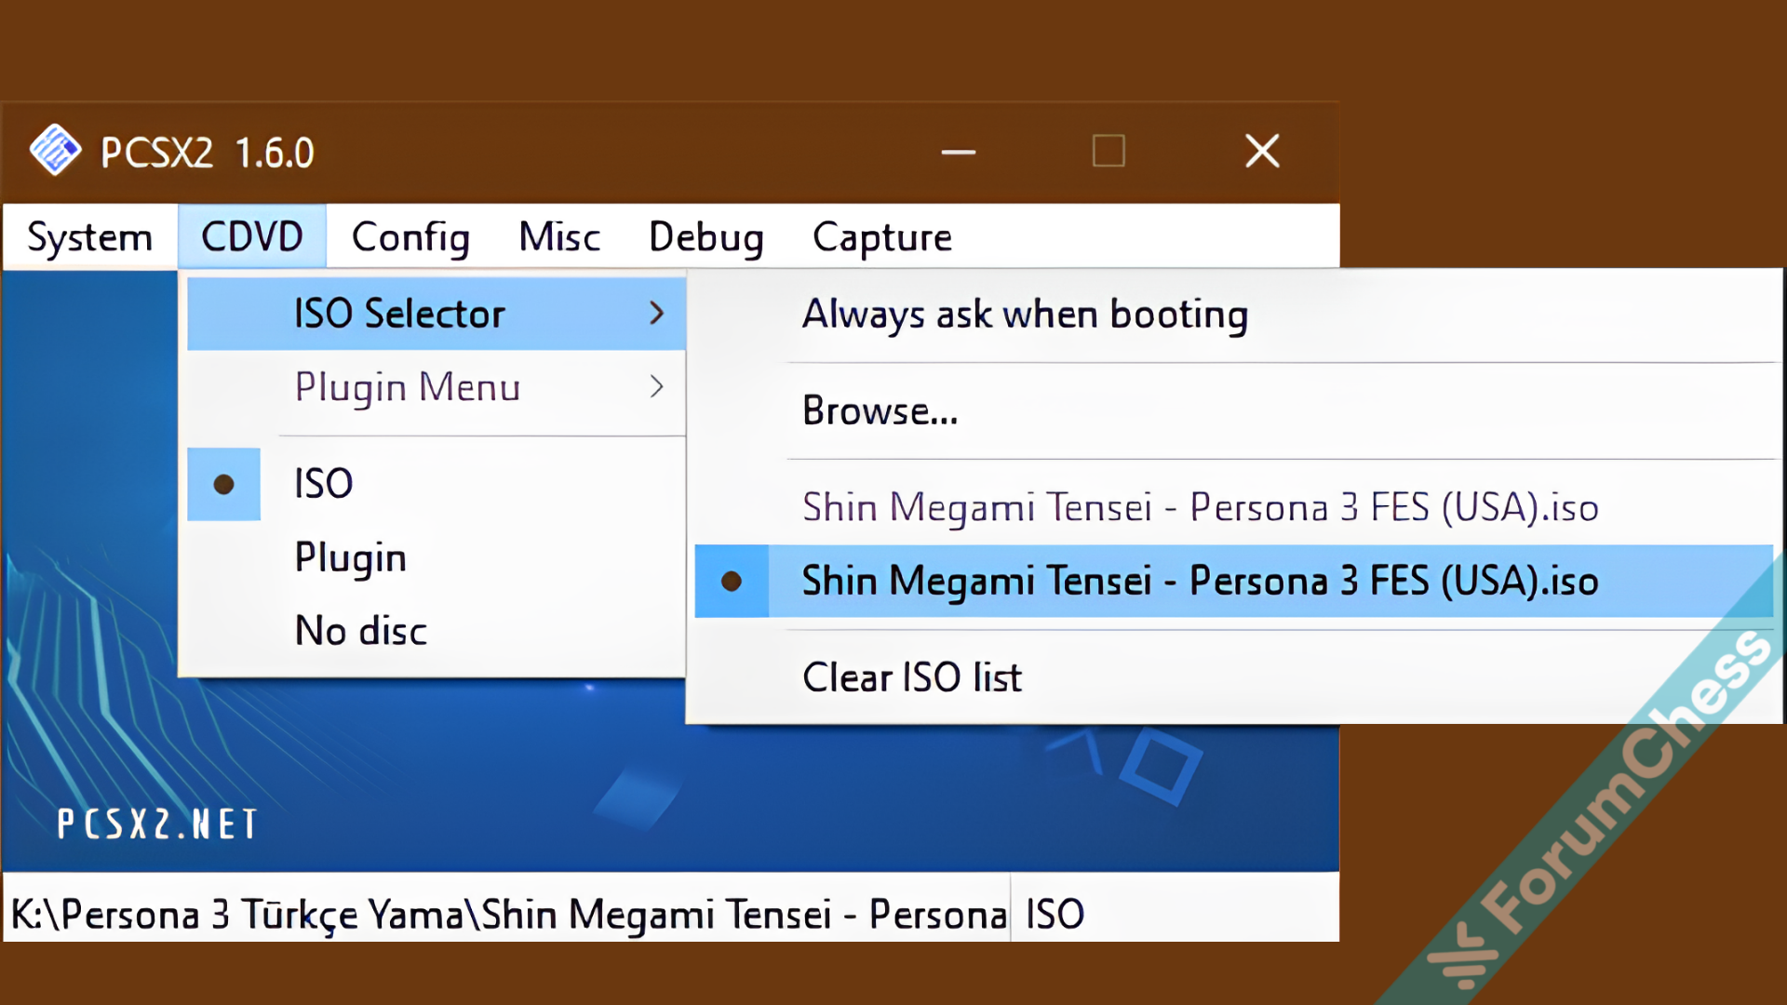The width and height of the screenshot is (1787, 1005).
Task: Click the ISO path in status bar
Action: (x=507, y=915)
